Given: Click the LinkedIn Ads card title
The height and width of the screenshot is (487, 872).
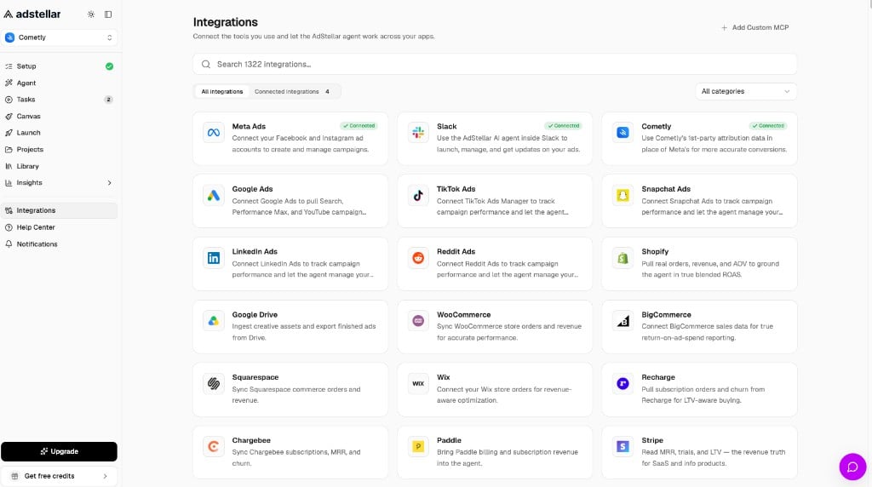Looking at the screenshot, I should (255, 252).
